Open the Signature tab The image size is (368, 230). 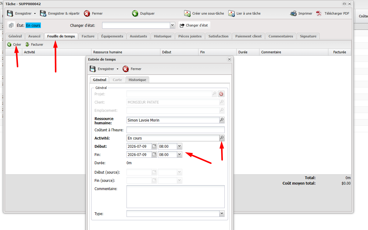(308, 36)
